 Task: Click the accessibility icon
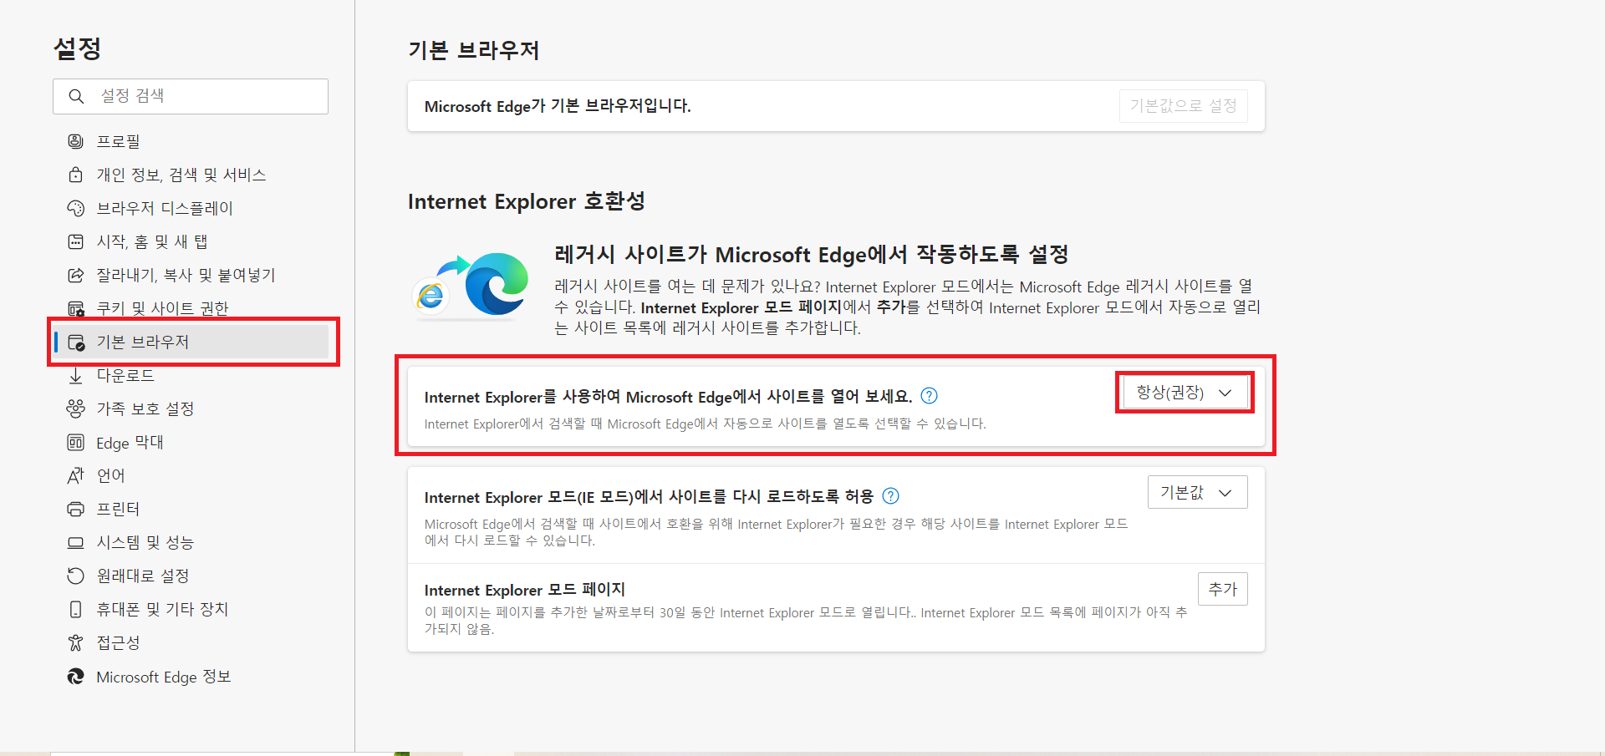point(75,642)
